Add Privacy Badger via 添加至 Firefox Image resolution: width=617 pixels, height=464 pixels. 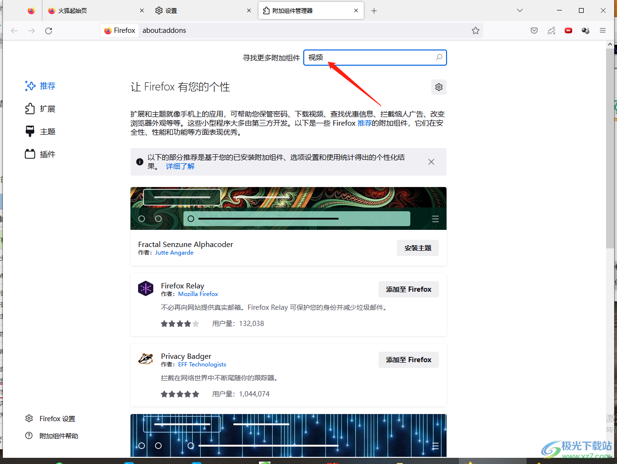pyautogui.click(x=408, y=360)
